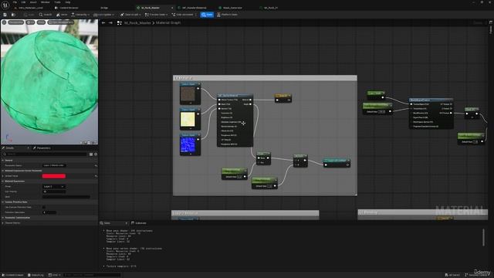494x278 pixels.
Task: Collapse the General section
Action: [3, 161]
